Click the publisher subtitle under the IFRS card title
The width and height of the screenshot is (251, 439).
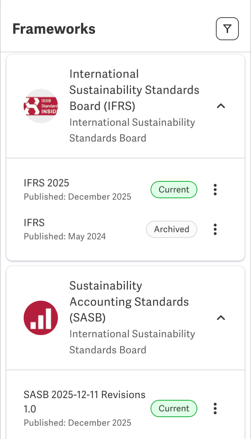[132, 130]
